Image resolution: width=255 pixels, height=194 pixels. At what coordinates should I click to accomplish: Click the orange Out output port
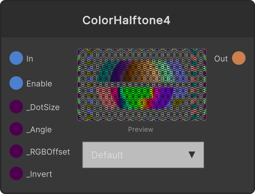239,58
